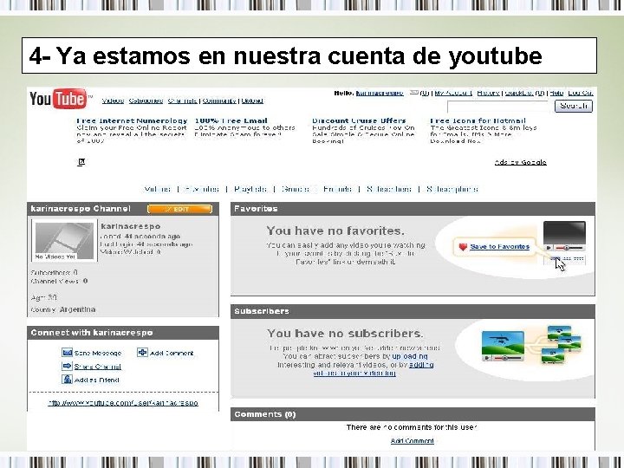Open the Free Icons for Hotmail ad
Image resolution: width=624 pixels, height=468 pixels.
(478, 120)
